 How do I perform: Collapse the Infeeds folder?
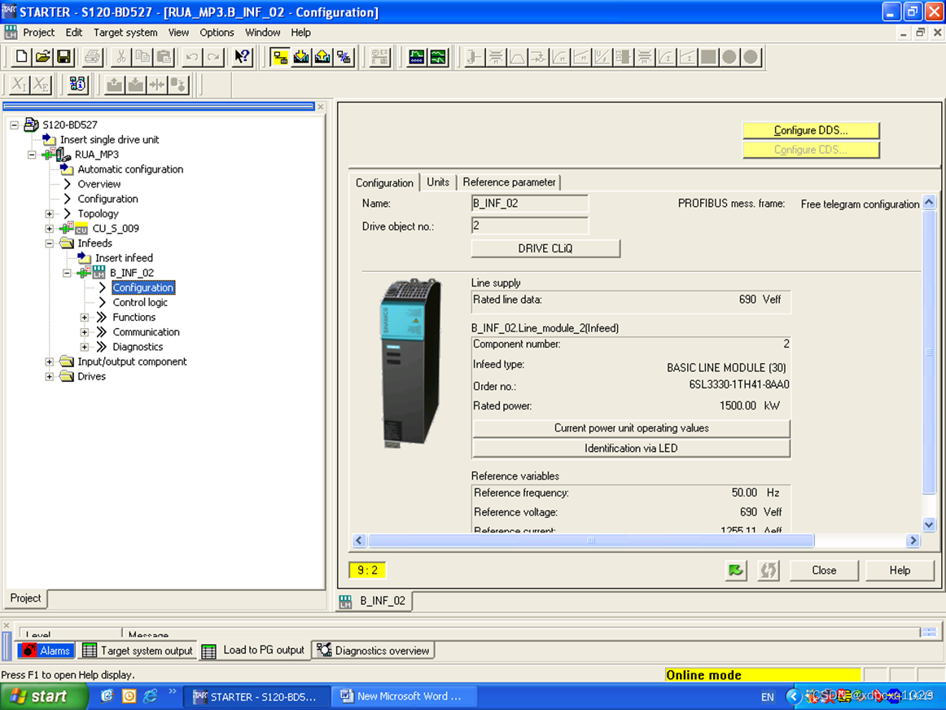pos(50,243)
